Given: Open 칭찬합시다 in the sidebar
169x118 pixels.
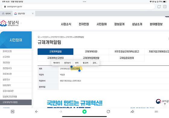Looking at the screenshot, I should (x=16, y=68).
